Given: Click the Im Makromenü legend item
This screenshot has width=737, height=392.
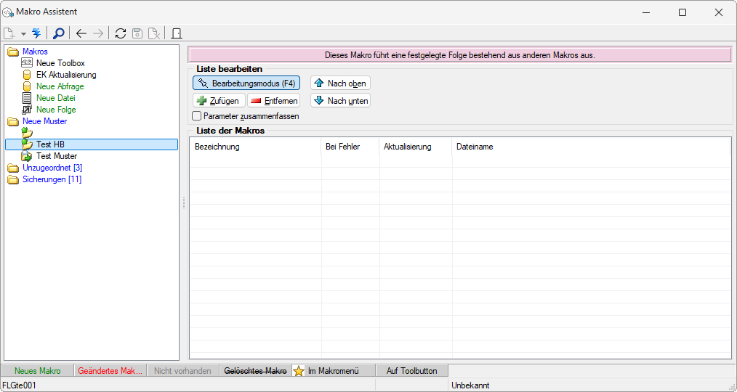Looking at the screenshot, I should pyautogui.click(x=333, y=371).
